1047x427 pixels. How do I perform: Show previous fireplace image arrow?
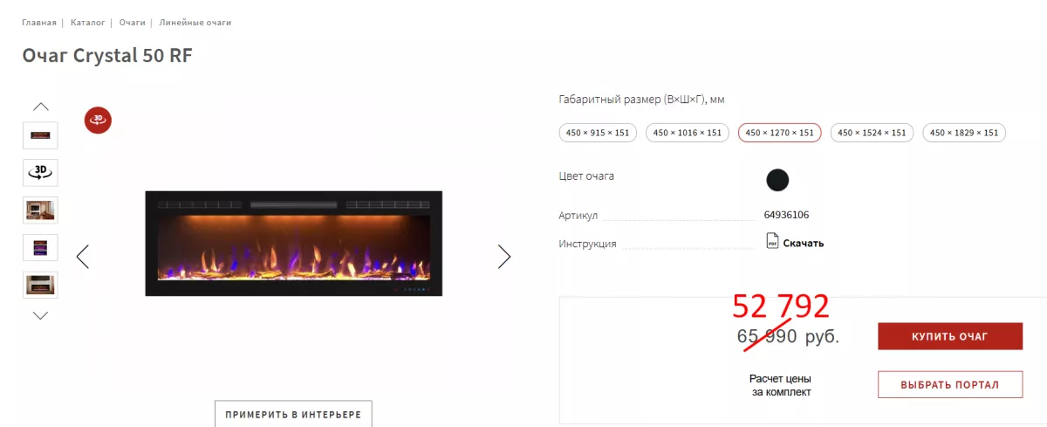tap(83, 257)
